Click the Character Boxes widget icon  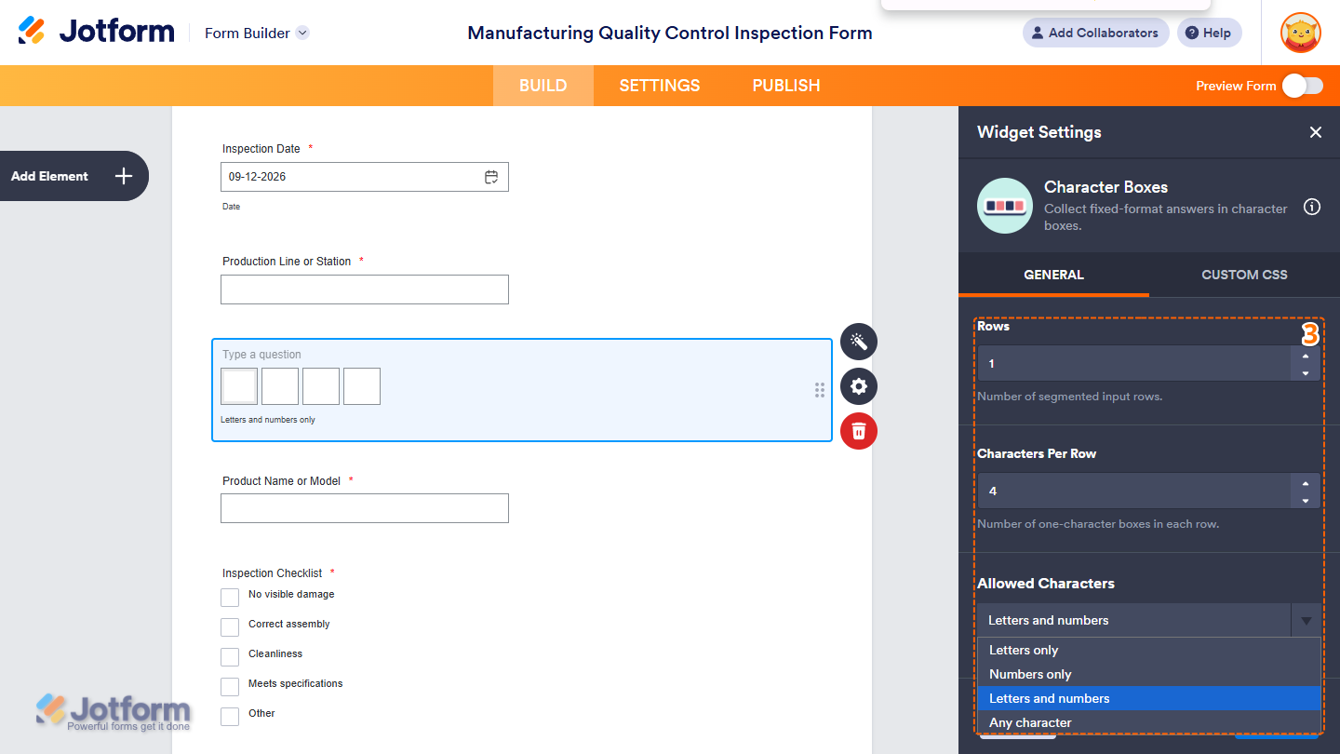(x=1005, y=206)
